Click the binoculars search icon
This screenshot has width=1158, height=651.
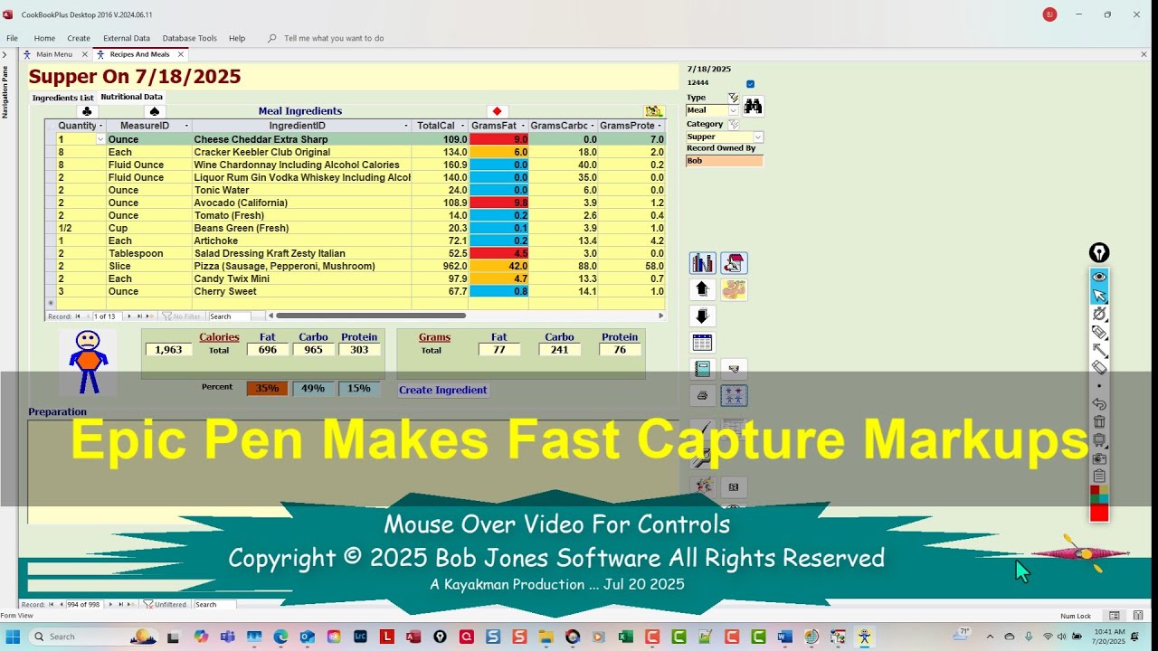point(753,107)
